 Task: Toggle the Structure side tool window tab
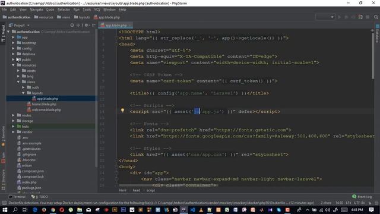[x=3, y=180]
